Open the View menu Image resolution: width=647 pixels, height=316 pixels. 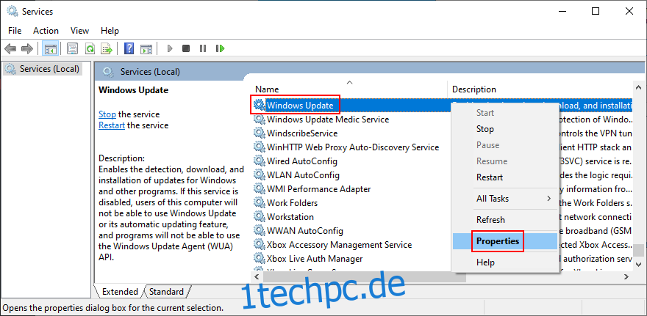(x=79, y=31)
